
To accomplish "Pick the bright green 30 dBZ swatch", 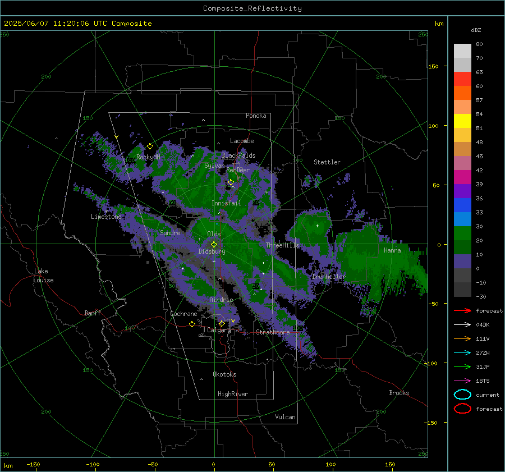I will 462,233.
